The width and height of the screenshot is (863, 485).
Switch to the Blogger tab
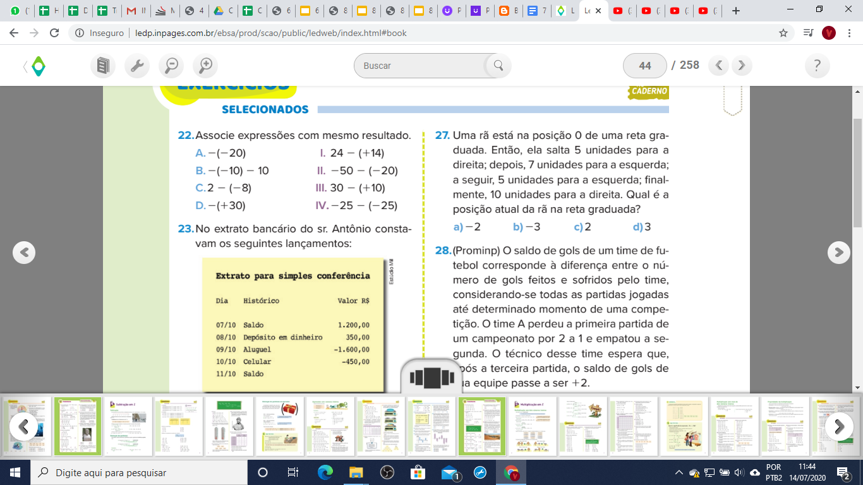pyautogui.click(x=509, y=11)
